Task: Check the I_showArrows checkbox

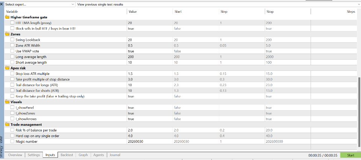Action: point(12,119)
